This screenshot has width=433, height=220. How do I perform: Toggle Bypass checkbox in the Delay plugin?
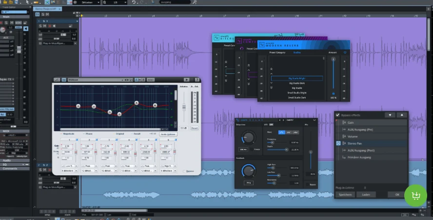(x=308, y=185)
